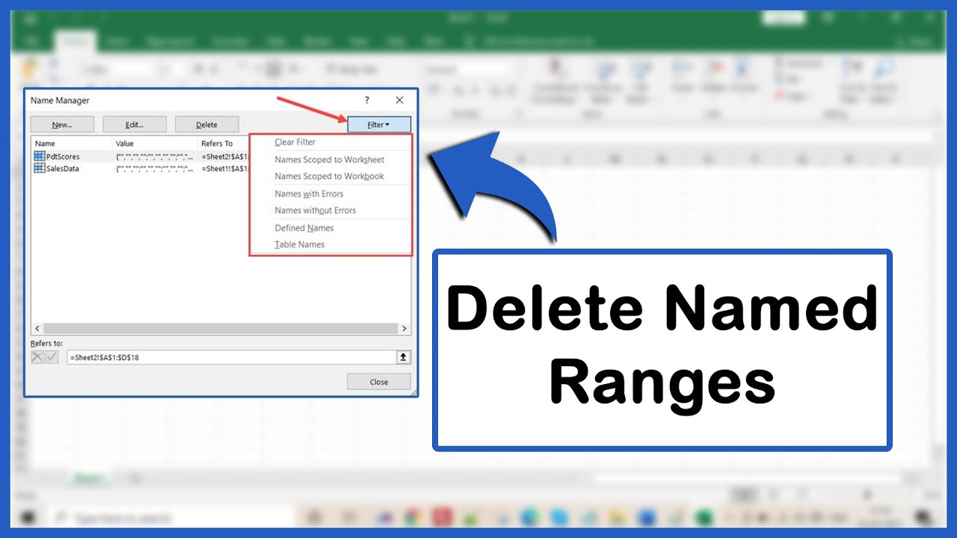
Task: Click the Delete button in Name Manager
Action: [207, 125]
